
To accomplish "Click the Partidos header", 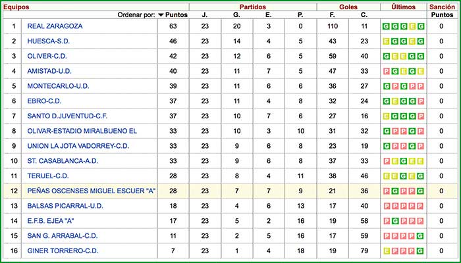I will (252, 6).
